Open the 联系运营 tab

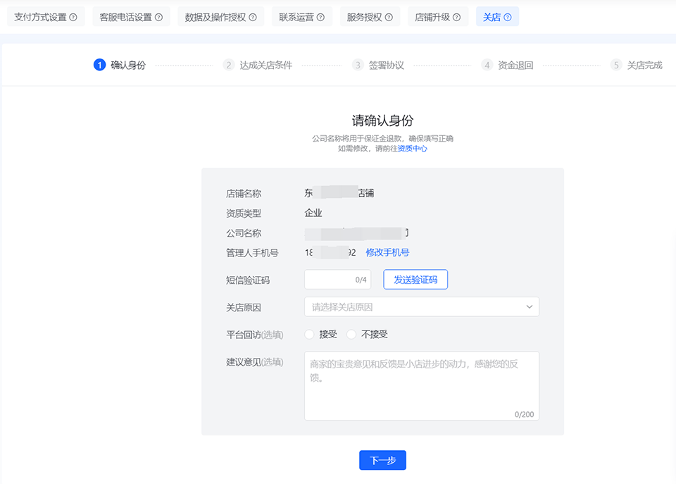click(x=296, y=17)
